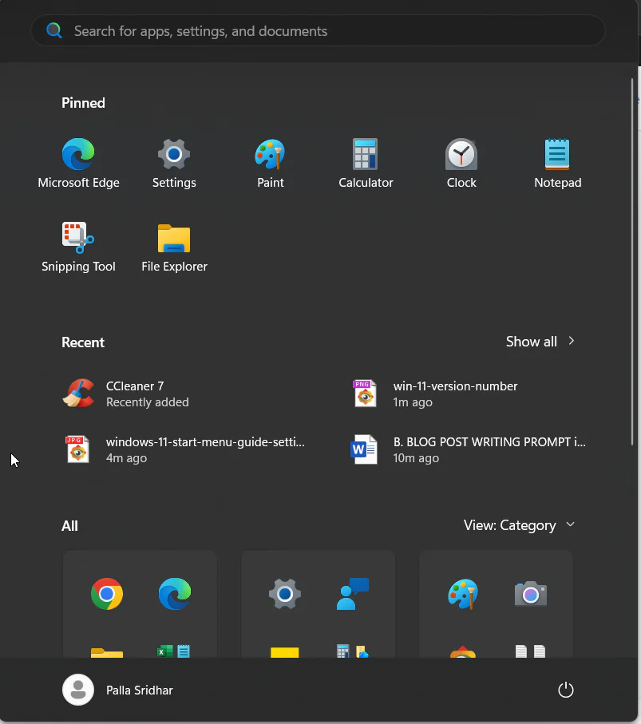This screenshot has width=641, height=724.
Task: Open win-11-version-number PNG file
Action: point(435,394)
